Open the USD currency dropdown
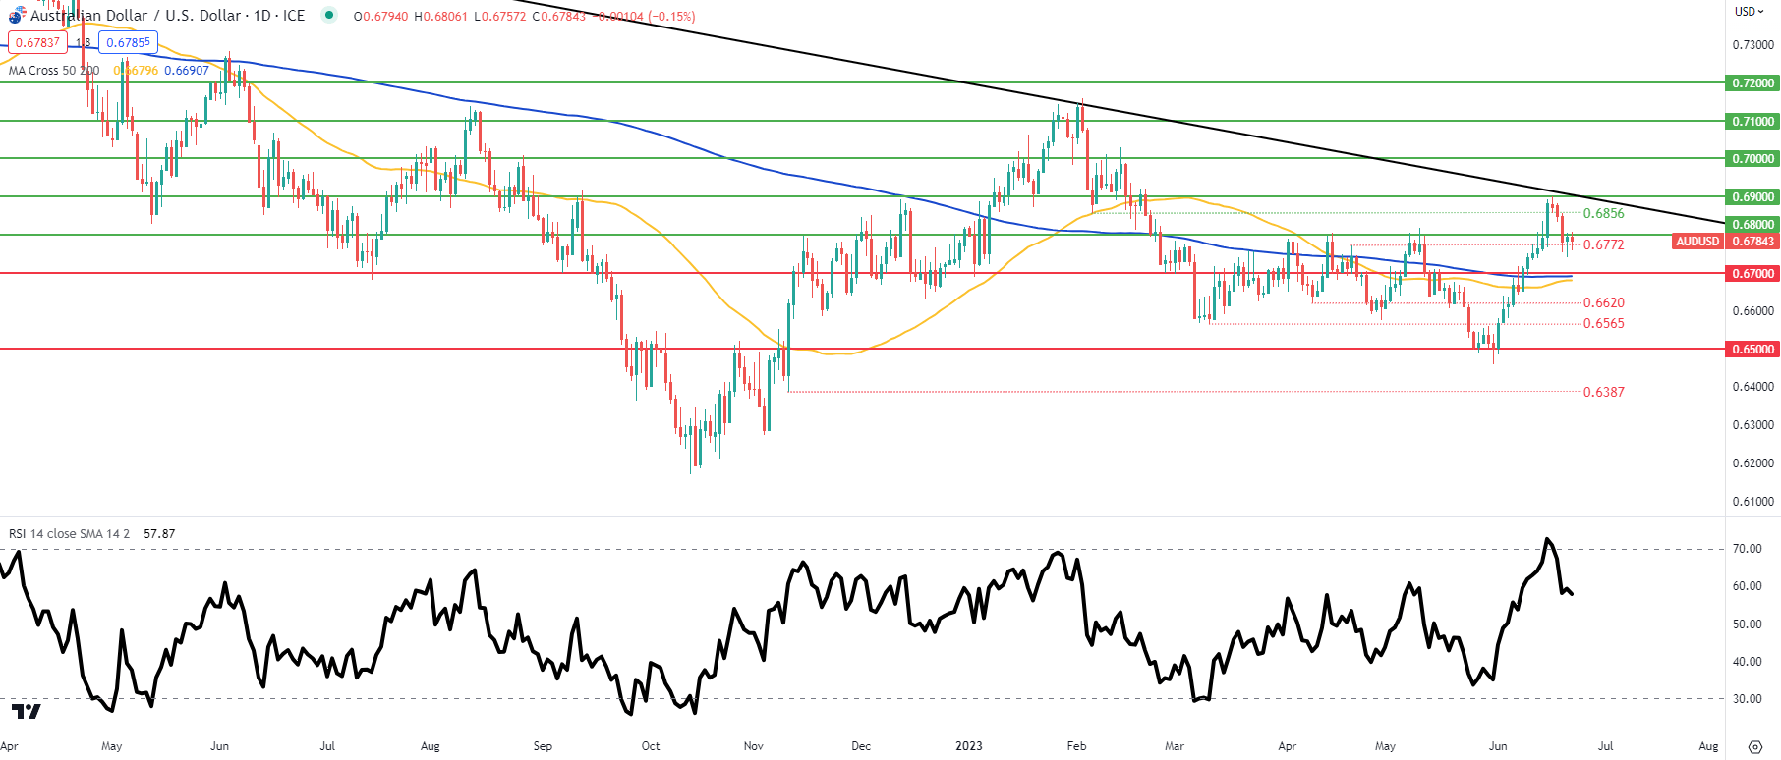The image size is (1781, 760). pos(1750,12)
